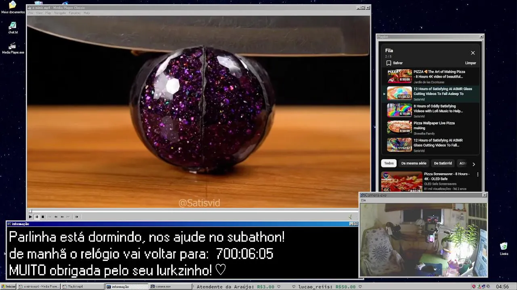The height and width of the screenshot is (290, 517).
Task: Maximize the informação window
Action: [x=356, y=224]
